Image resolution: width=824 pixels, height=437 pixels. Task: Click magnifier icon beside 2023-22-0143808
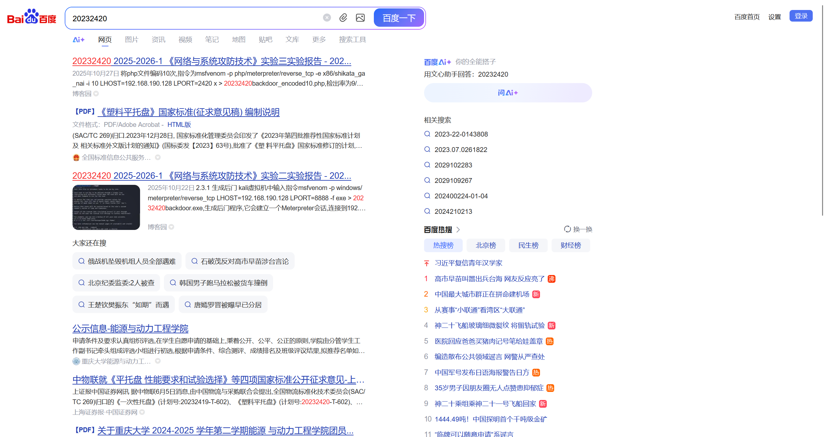[x=427, y=134]
